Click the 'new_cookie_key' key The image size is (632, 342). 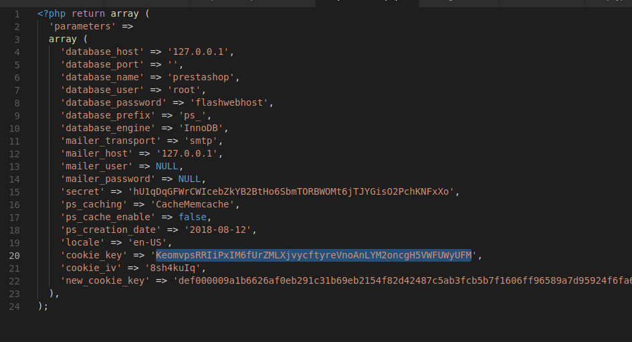[x=105, y=280]
